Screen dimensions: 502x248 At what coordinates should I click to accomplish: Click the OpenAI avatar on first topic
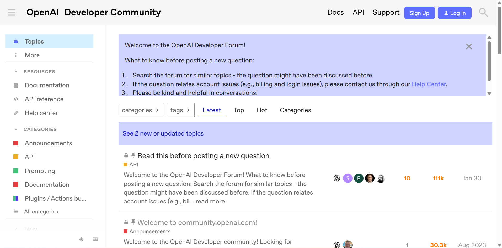tap(337, 178)
